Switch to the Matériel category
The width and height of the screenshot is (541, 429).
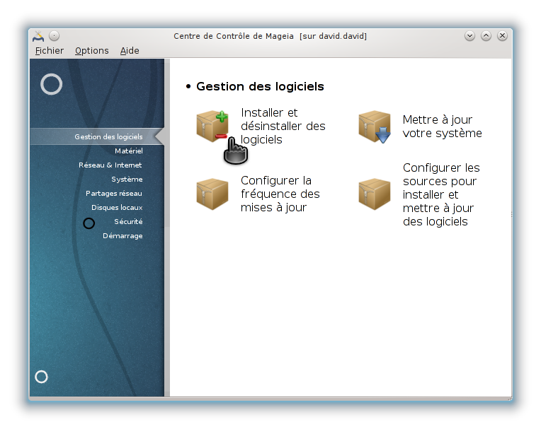click(128, 151)
